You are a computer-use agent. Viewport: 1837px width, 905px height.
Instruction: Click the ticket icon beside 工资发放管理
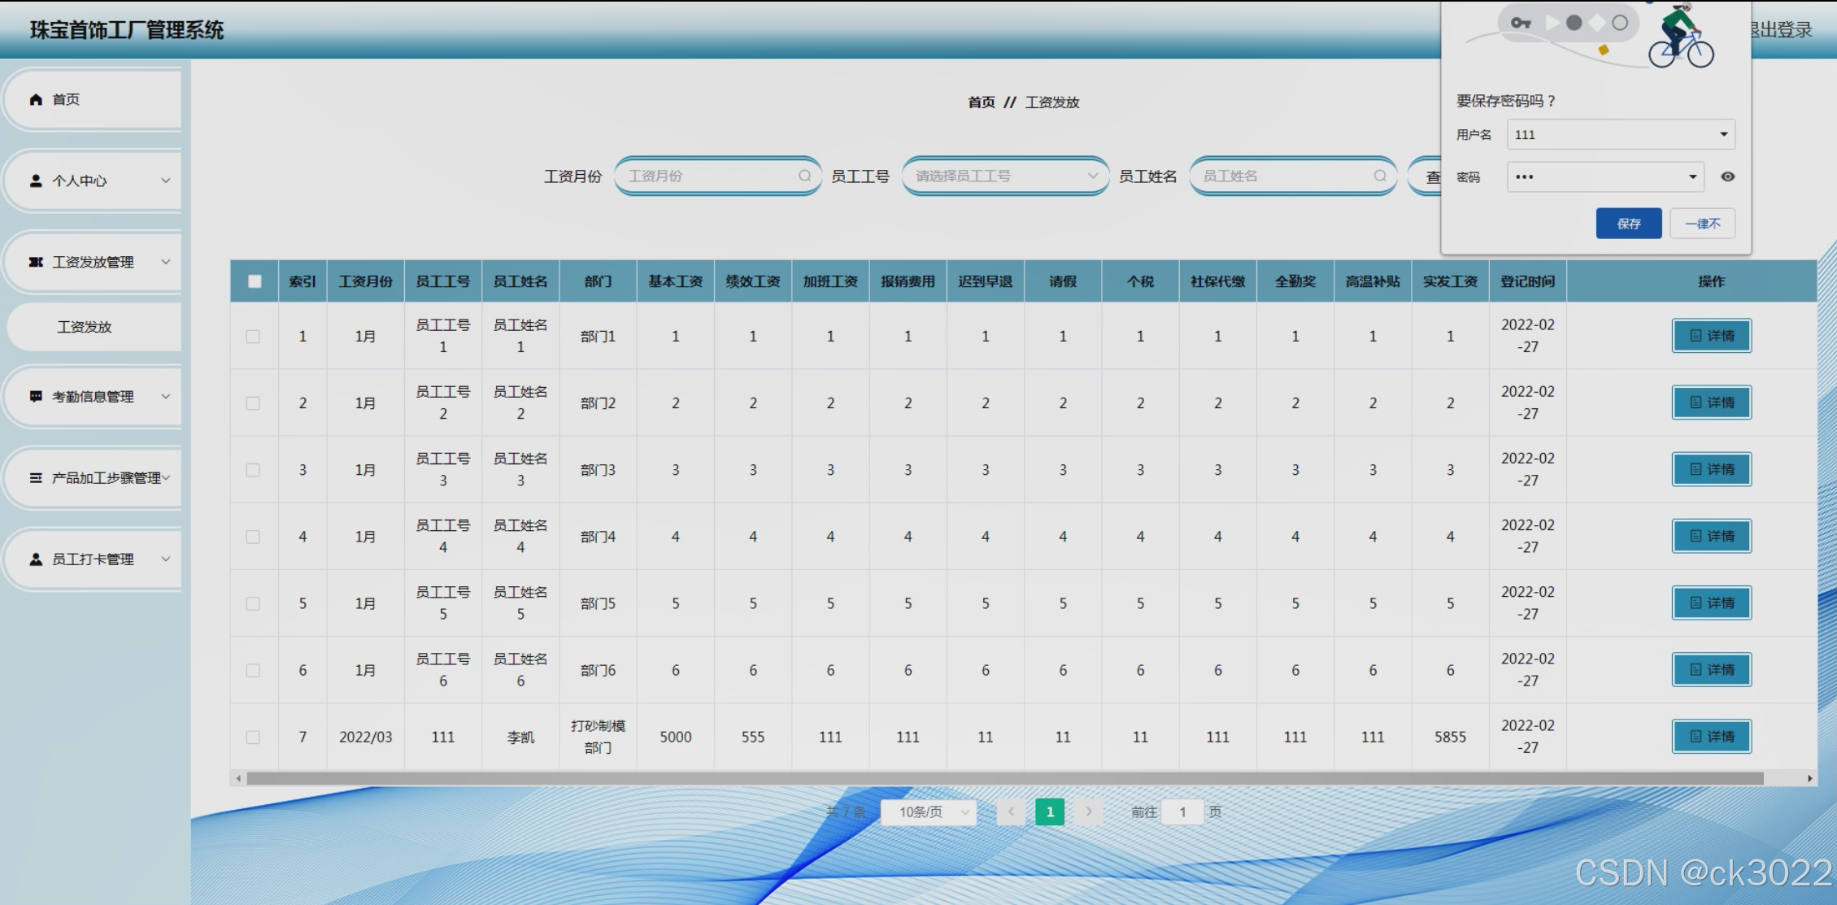coord(36,262)
